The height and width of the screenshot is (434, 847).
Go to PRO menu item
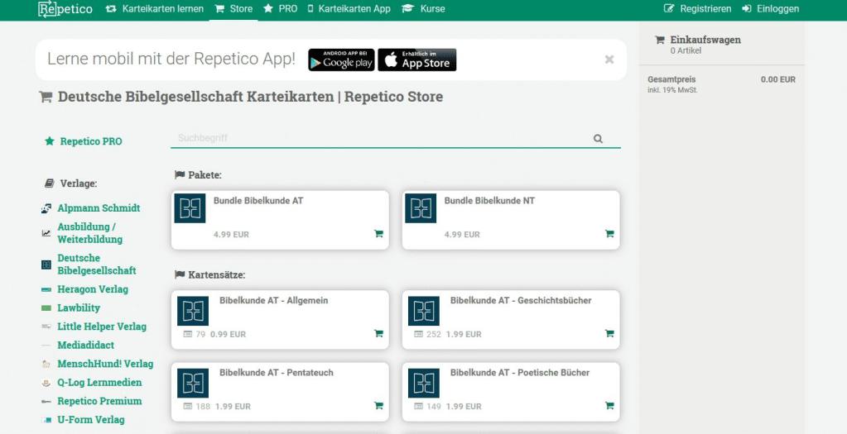281,9
